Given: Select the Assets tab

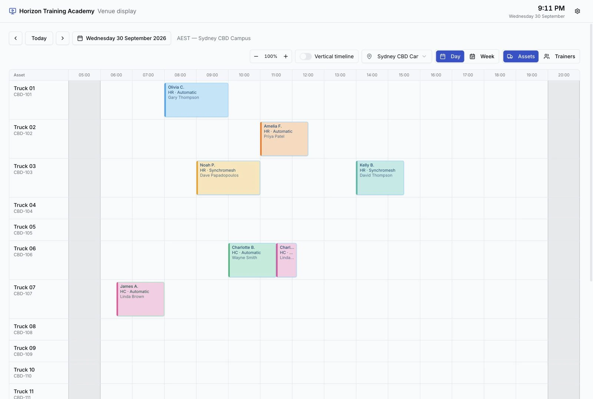Looking at the screenshot, I should click(521, 56).
